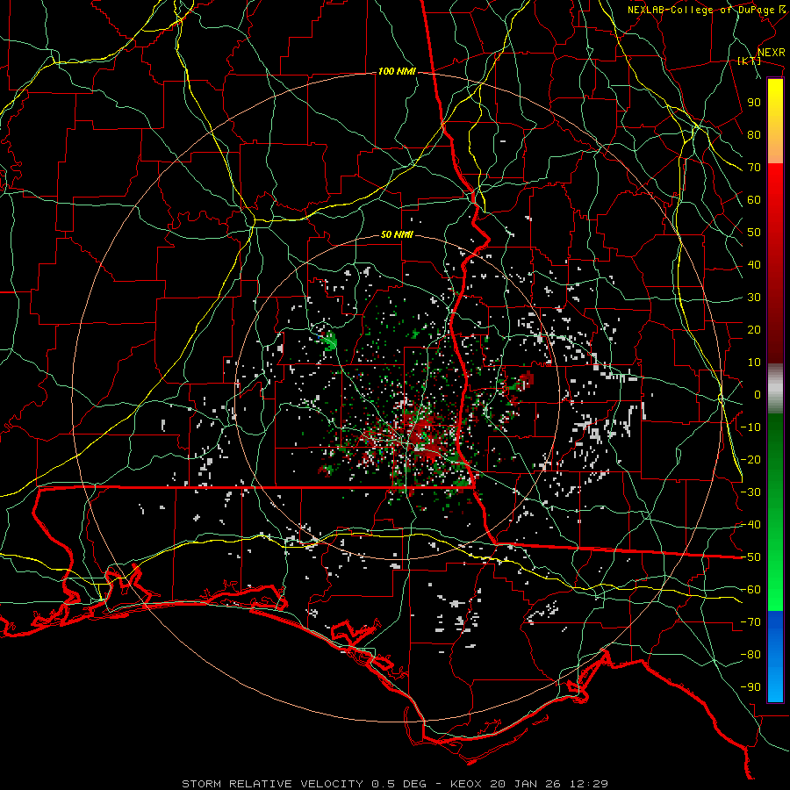This screenshot has width=790, height=790.
Task: Click the "-30" scale value
Action: [750, 492]
